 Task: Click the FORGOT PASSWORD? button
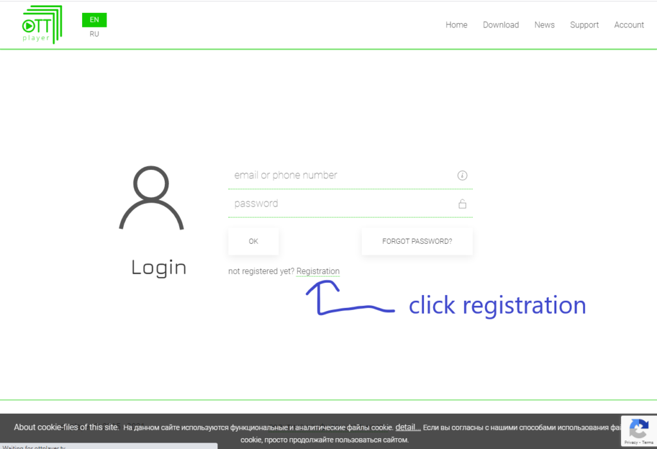(417, 241)
